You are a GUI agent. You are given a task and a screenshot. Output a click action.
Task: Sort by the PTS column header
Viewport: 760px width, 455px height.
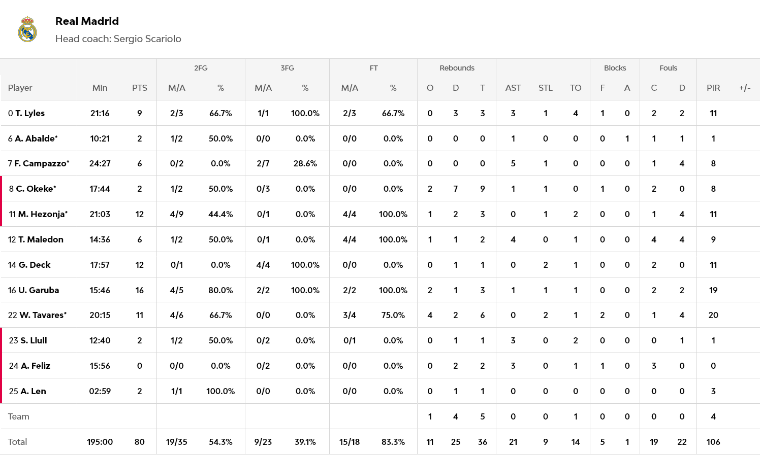pyautogui.click(x=139, y=88)
